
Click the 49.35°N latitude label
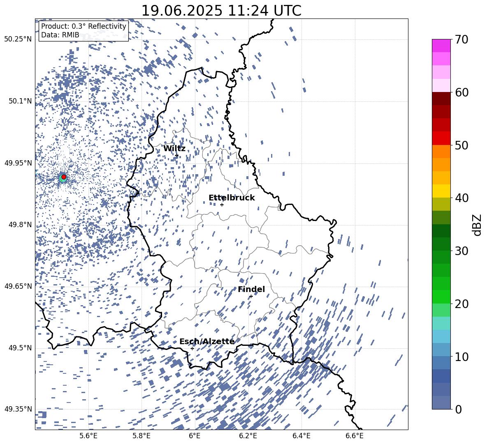coord(18,409)
